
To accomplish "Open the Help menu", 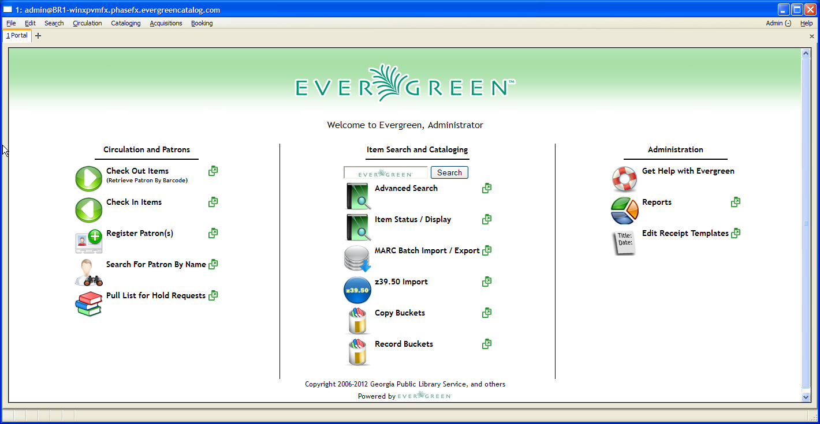I will (806, 23).
